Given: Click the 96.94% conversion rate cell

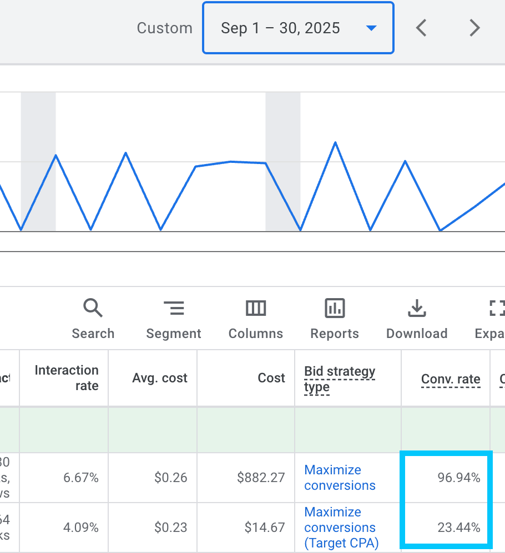Looking at the screenshot, I should (458, 478).
